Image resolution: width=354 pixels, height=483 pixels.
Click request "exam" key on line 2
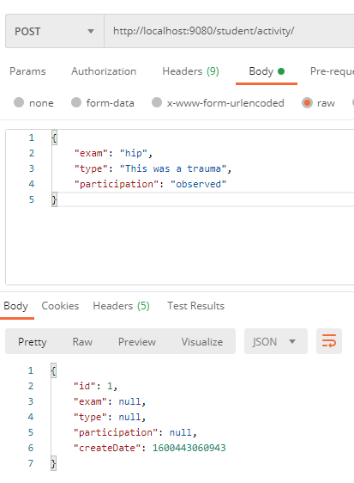[x=91, y=153]
